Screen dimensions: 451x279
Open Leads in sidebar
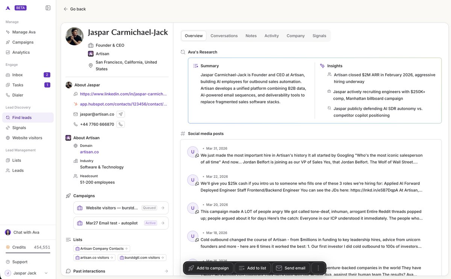(x=28, y=170)
